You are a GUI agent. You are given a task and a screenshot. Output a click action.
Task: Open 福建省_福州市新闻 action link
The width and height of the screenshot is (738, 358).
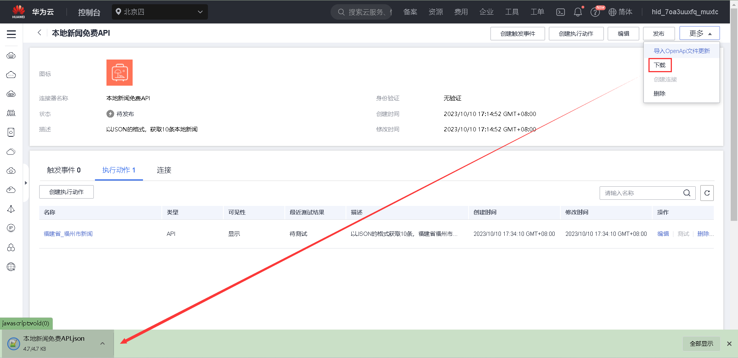tap(68, 234)
